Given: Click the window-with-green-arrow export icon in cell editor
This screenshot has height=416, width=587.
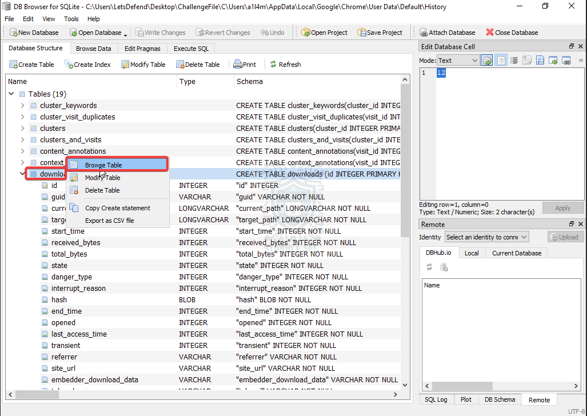Looking at the screenshot, I should point(553,60).
